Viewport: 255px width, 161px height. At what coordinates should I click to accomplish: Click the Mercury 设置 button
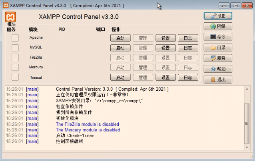pyautogui.click(x=165, y=68)
